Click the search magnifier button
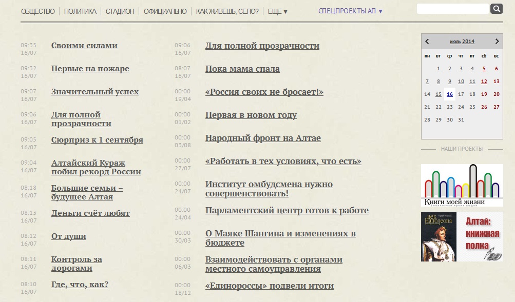515x302 pixels. coord(497,9)
